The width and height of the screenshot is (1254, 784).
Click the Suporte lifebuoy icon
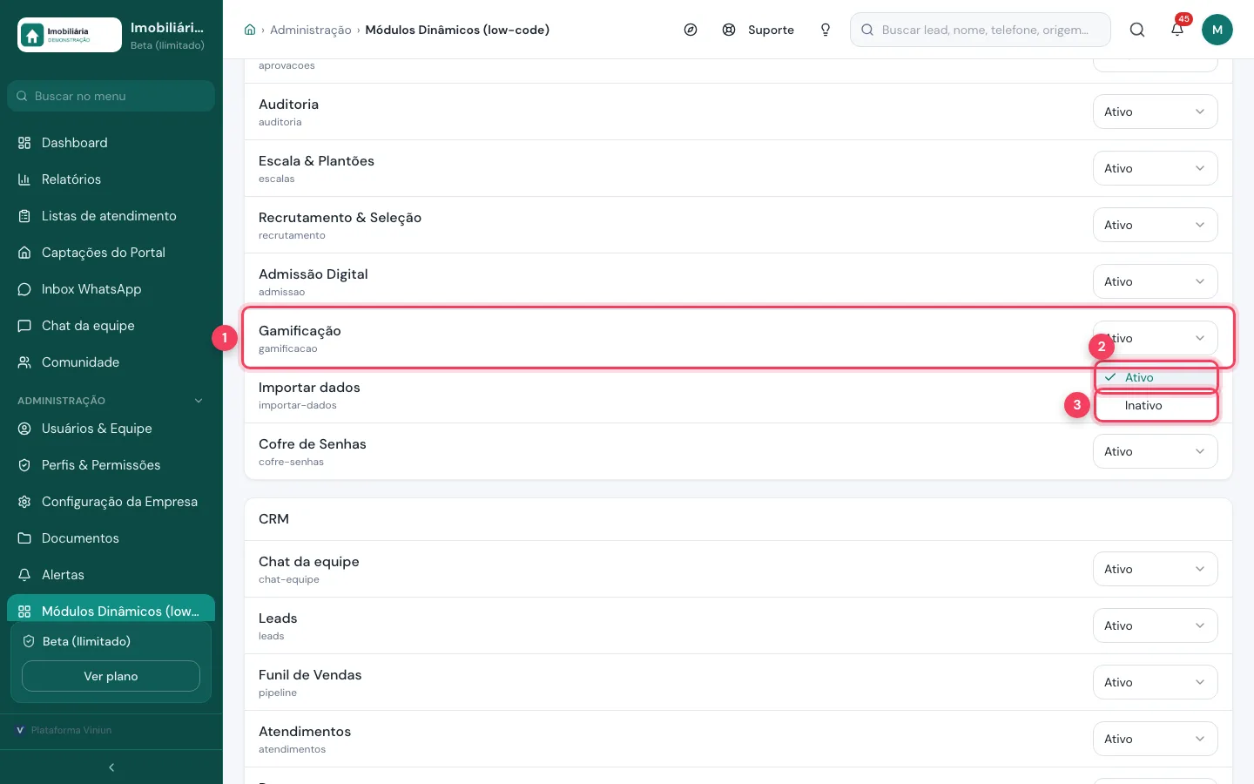tap(729, 30)
